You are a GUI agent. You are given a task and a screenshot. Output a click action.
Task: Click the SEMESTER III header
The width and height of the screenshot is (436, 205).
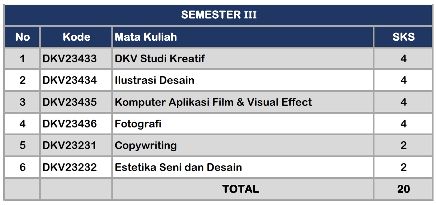[x=219, y=15]
